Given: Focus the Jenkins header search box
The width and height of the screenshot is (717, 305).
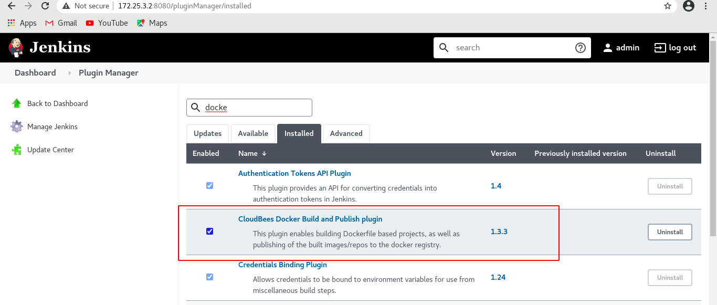Looking at the screenshot, I should pos(512,48).
